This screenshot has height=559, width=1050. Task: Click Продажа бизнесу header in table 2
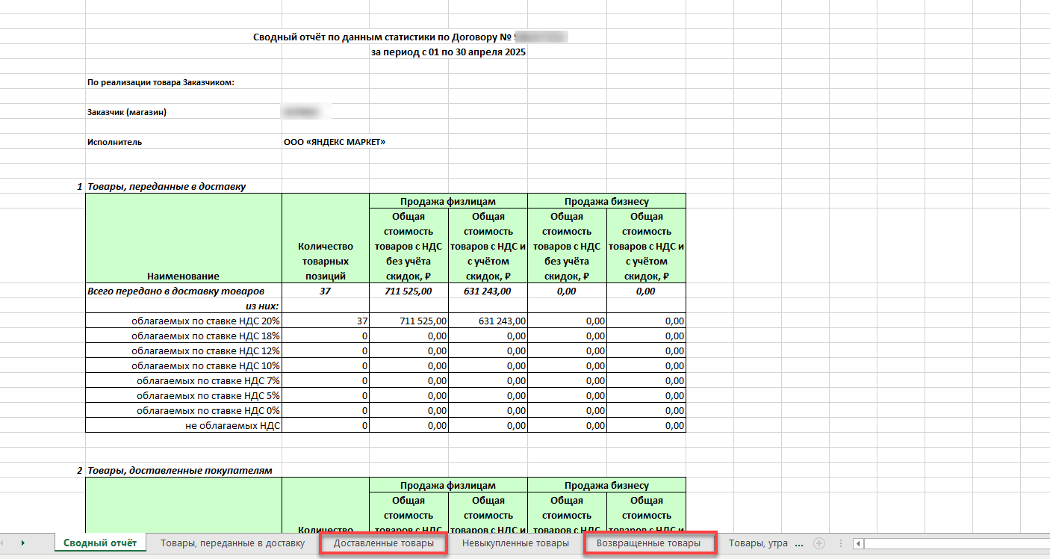(606, 485)
